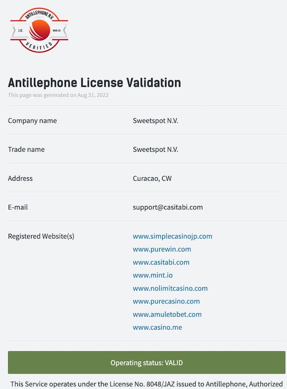Visit the www.casino.me link
This screenshot has height=389, width=287.
point(157,327)
